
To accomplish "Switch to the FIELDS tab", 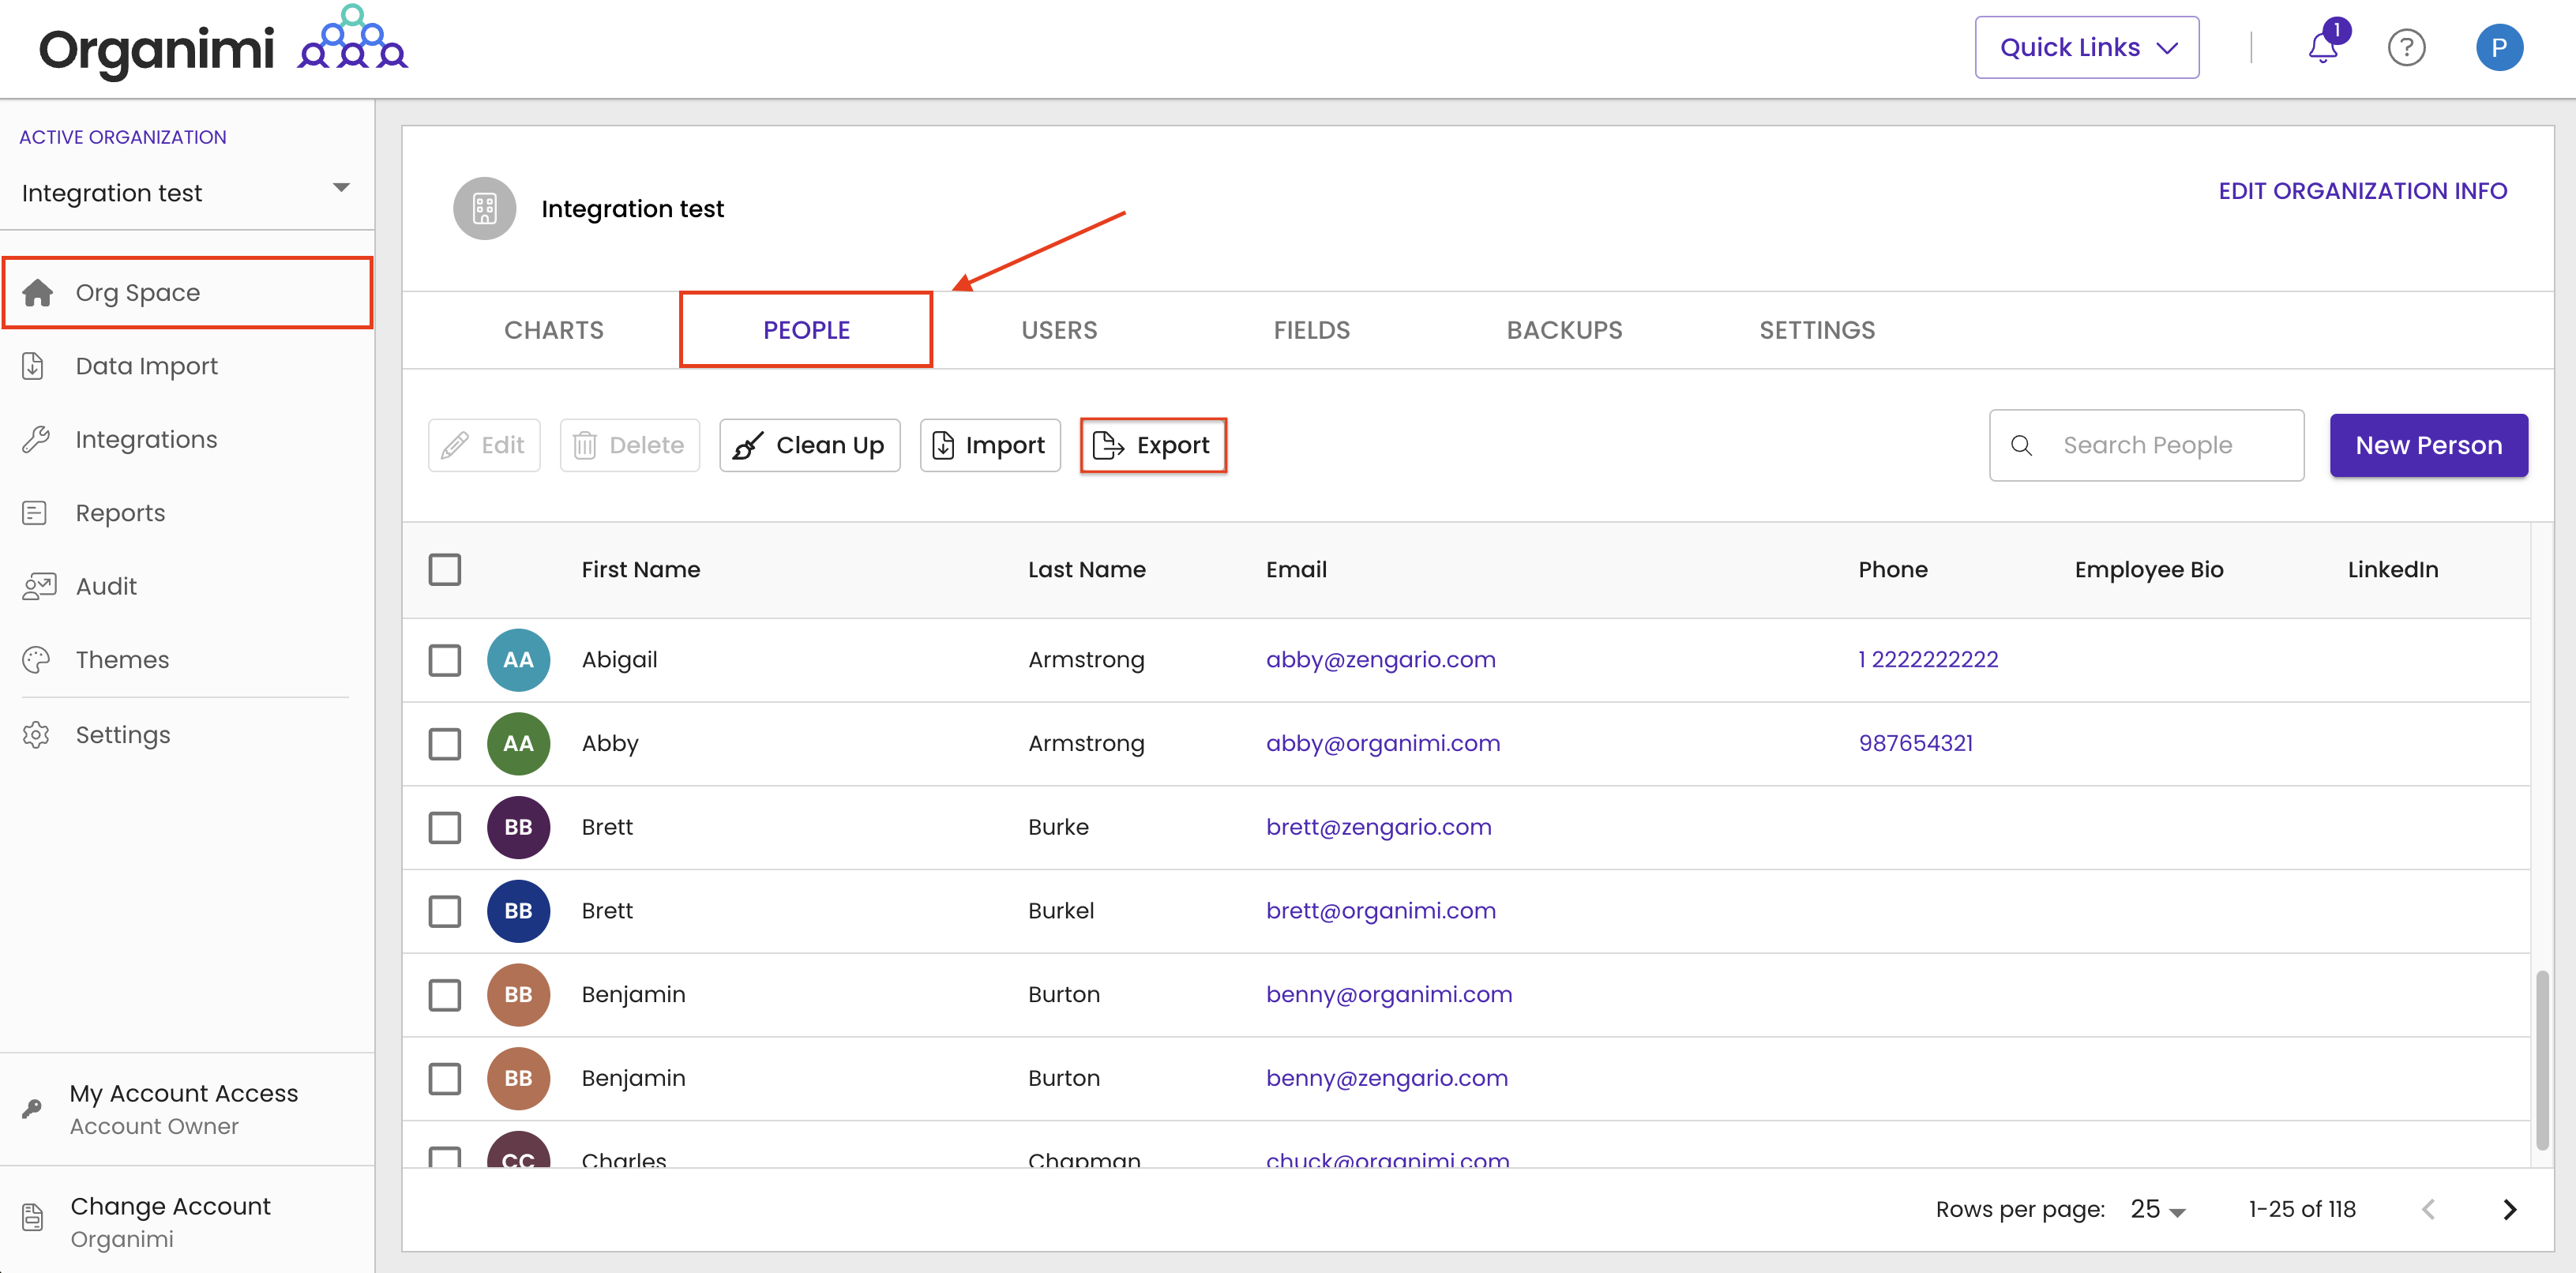I will tap(1311, 330).
